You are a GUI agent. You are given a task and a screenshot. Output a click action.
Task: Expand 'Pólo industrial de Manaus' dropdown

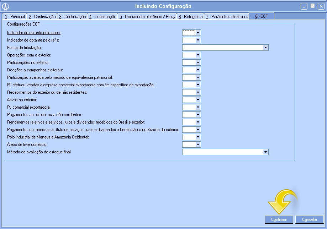point(198,137)
